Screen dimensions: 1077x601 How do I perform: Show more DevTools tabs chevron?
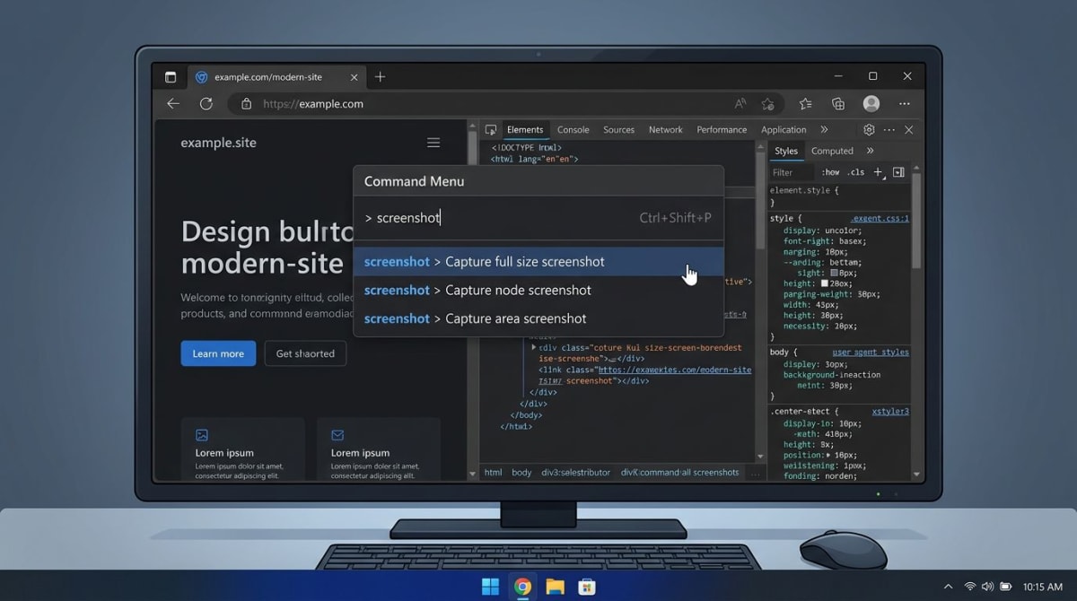[x=824, y=130]
